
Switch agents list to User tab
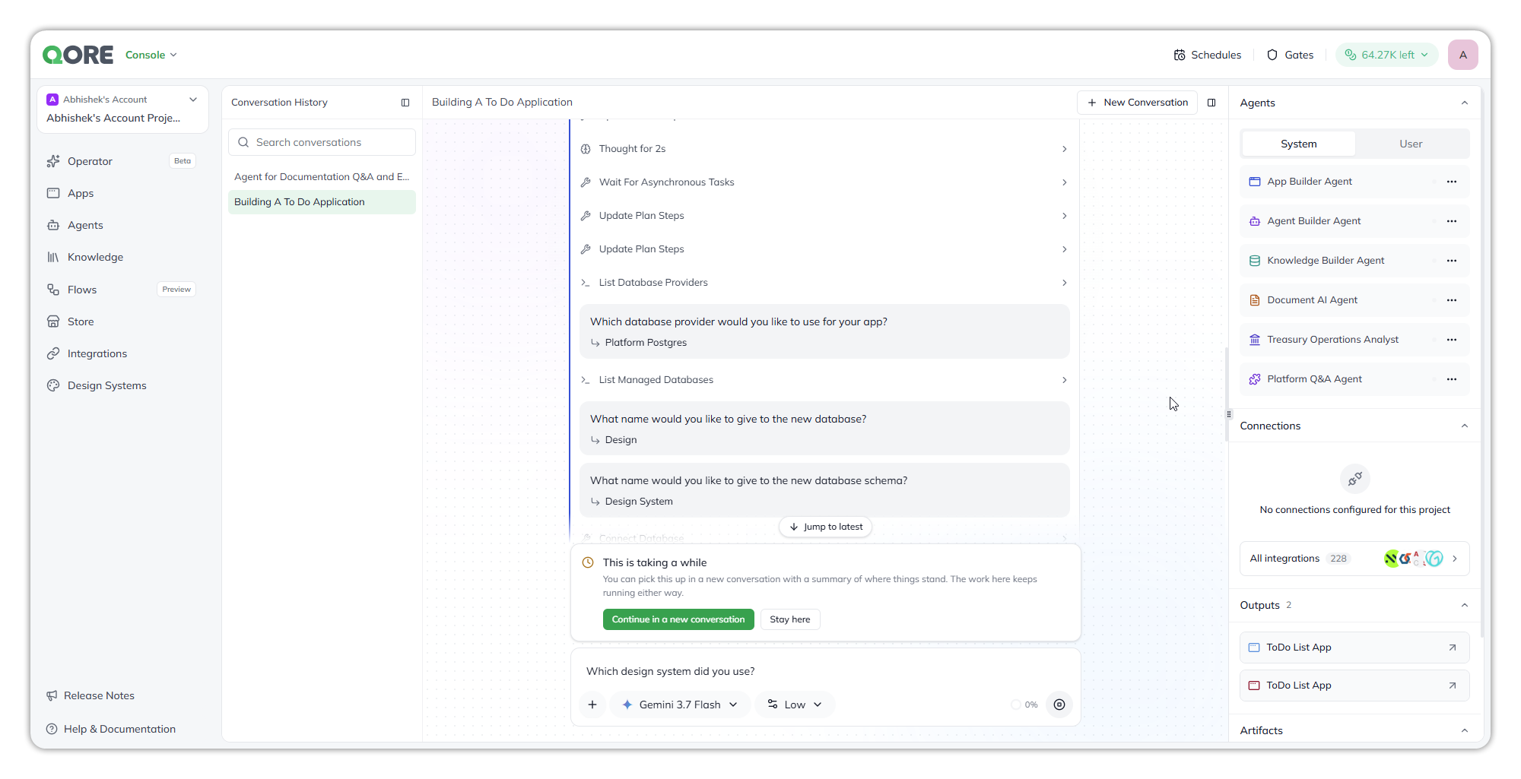[x=1411, y=144]
